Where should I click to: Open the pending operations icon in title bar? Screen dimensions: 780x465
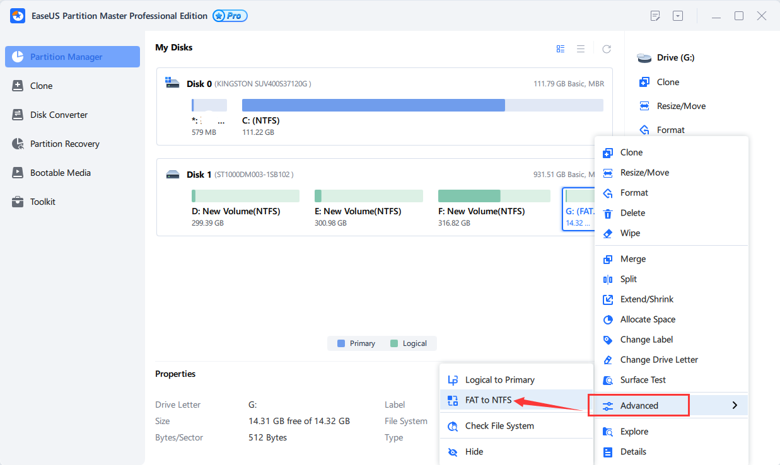(656, 16)
